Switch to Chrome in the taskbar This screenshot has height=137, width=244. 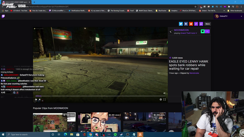point(90,134)
